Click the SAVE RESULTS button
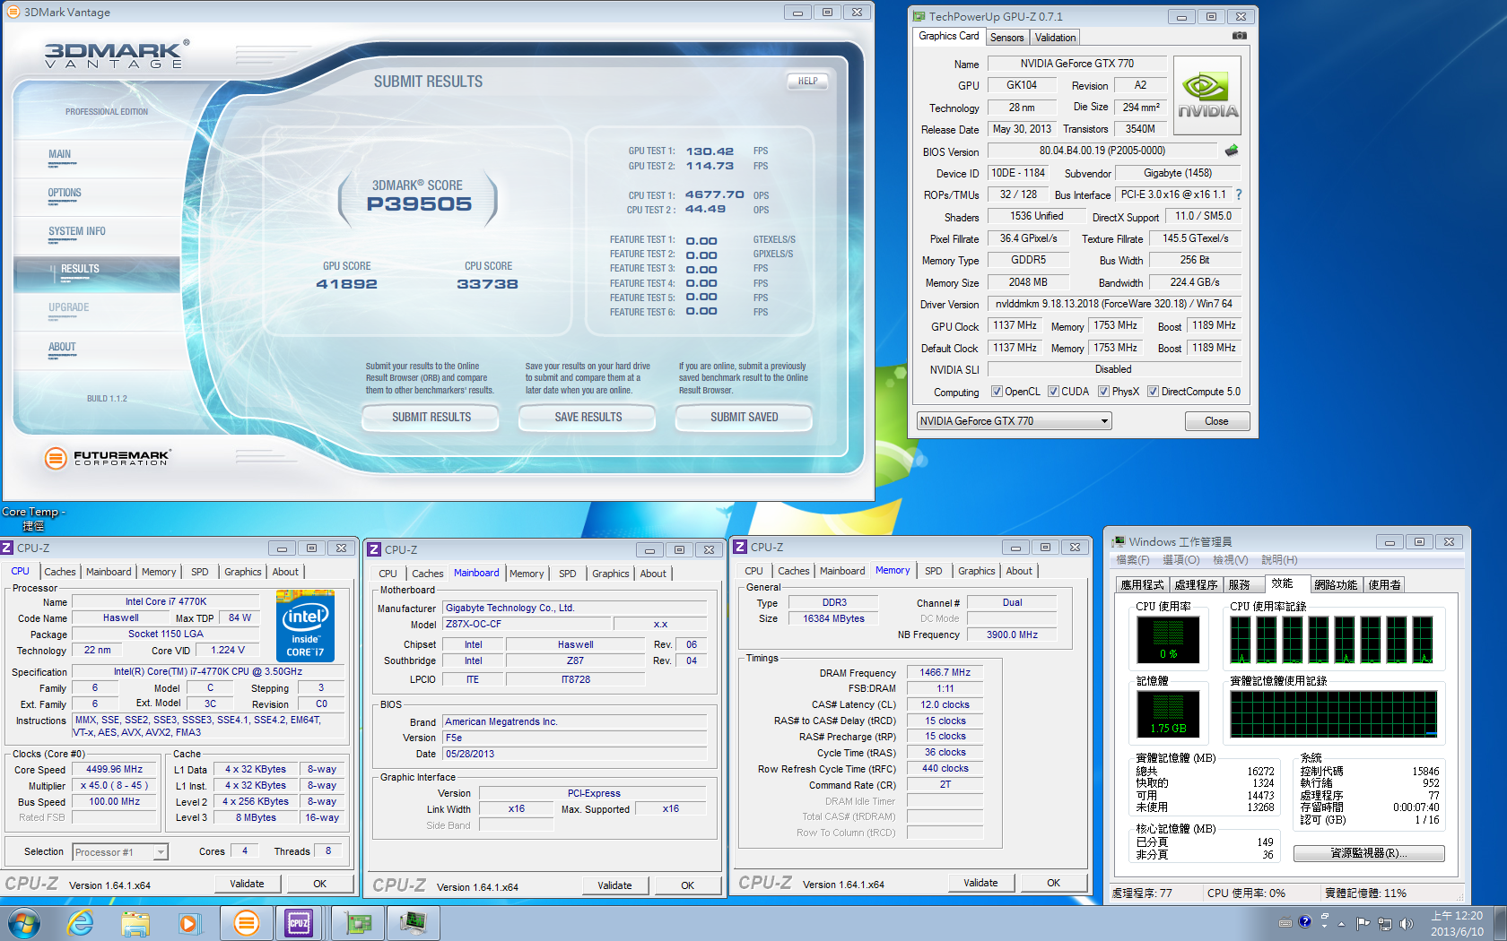 (x=588, y=418)
